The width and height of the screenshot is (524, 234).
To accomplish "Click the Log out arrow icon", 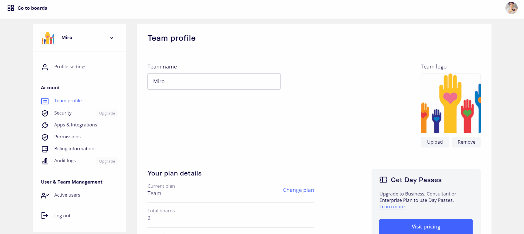I will point(45,216).
